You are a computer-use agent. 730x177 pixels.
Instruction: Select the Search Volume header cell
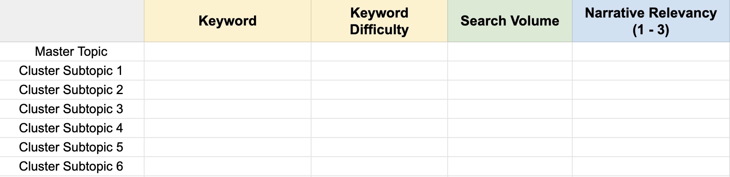[510, 21]
